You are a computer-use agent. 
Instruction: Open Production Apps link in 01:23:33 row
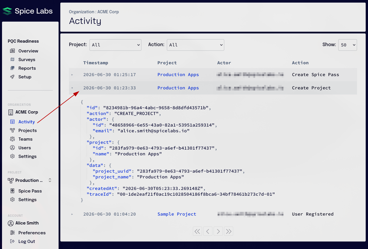click(x=178, y=88)
